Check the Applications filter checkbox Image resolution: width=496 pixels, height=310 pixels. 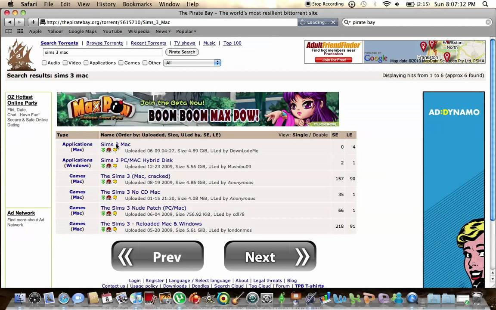coord(86,62)
